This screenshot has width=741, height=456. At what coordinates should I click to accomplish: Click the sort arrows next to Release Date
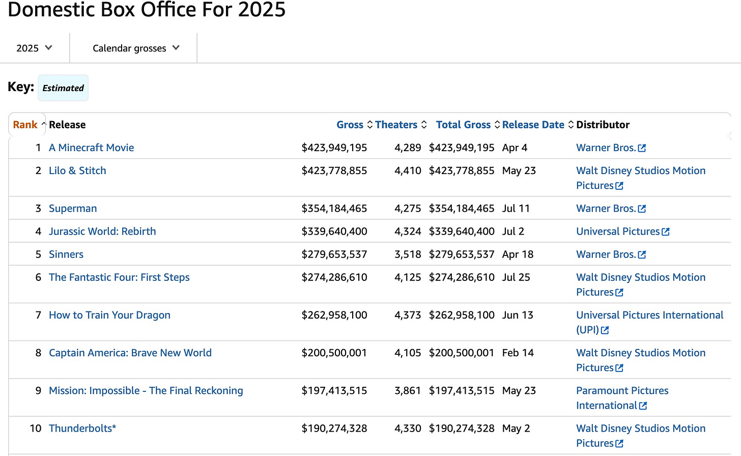[x=571, y=125]
